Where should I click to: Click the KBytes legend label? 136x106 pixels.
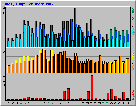pos(133,95)
